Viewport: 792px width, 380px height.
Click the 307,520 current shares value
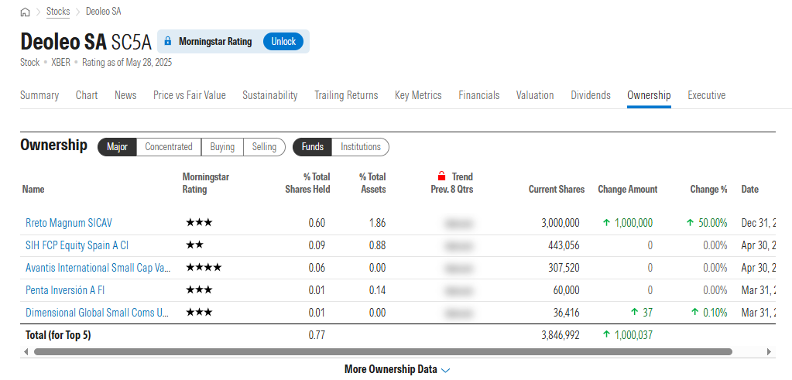coord(564,268)
